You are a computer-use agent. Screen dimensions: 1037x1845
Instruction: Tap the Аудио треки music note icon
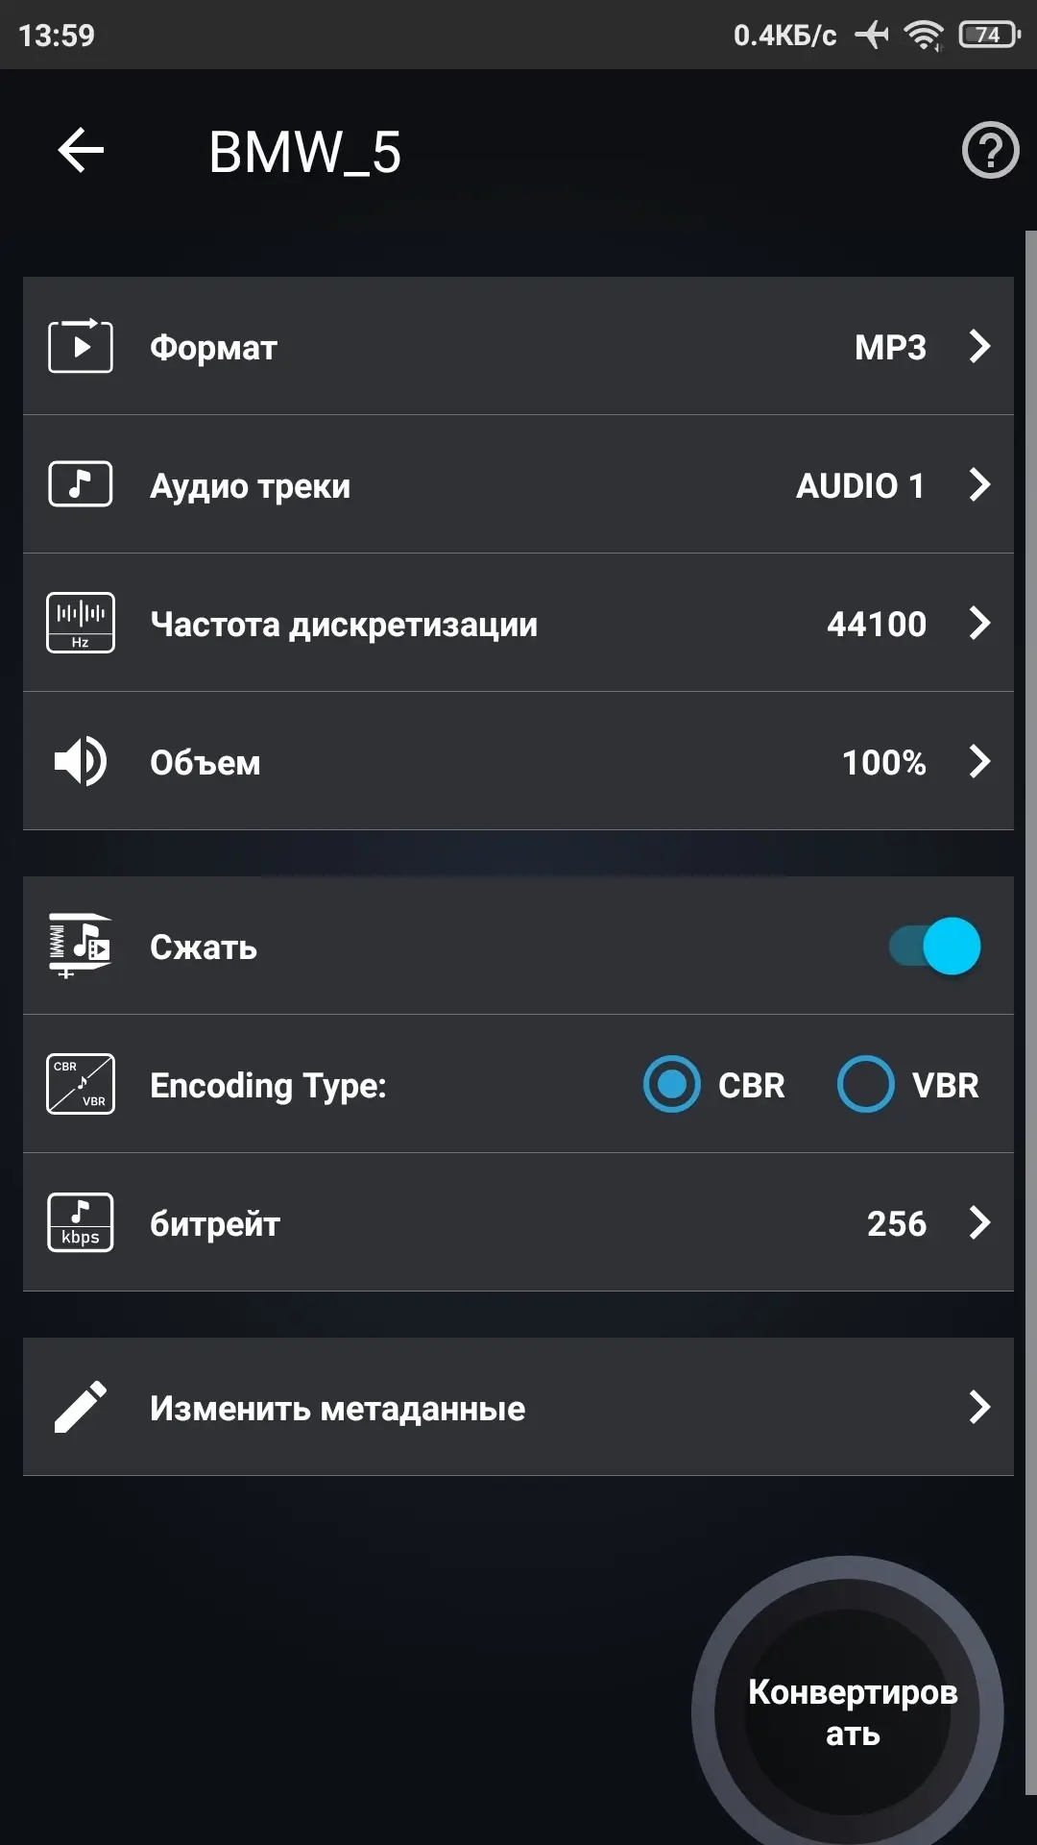tap(81, 484)
